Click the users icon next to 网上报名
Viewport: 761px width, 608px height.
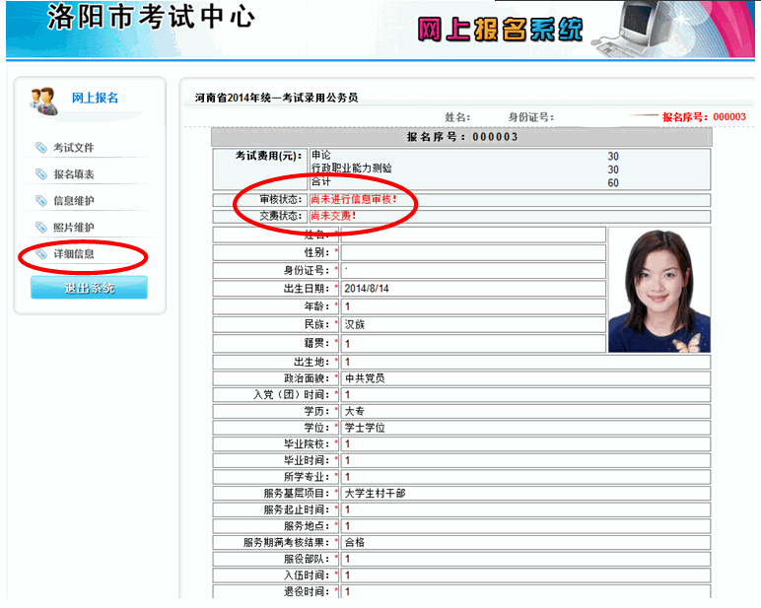point(43,100)
